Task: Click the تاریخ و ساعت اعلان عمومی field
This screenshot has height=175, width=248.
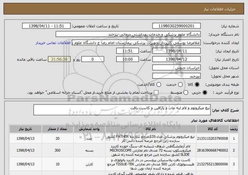Action: 46,26
